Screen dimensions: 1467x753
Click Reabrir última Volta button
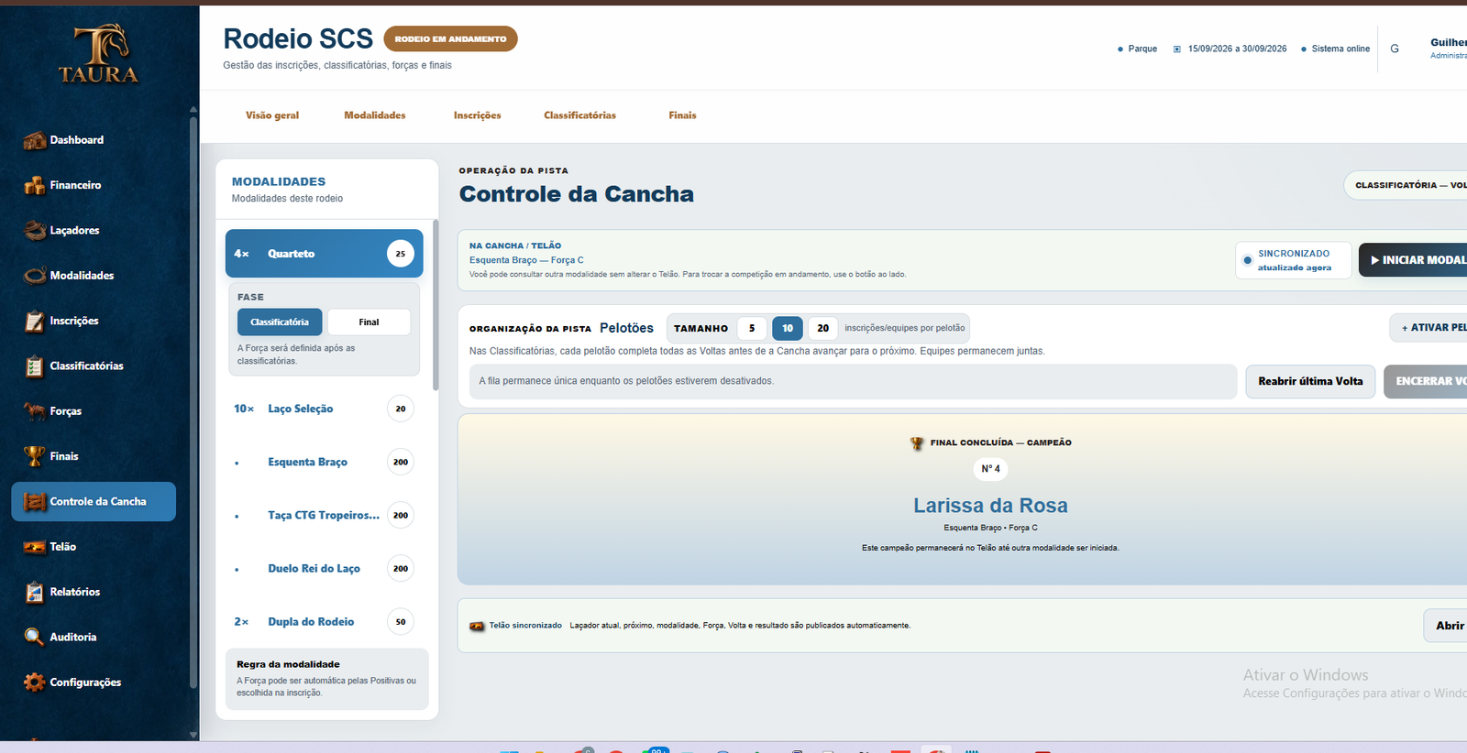tap(1310, 381)
